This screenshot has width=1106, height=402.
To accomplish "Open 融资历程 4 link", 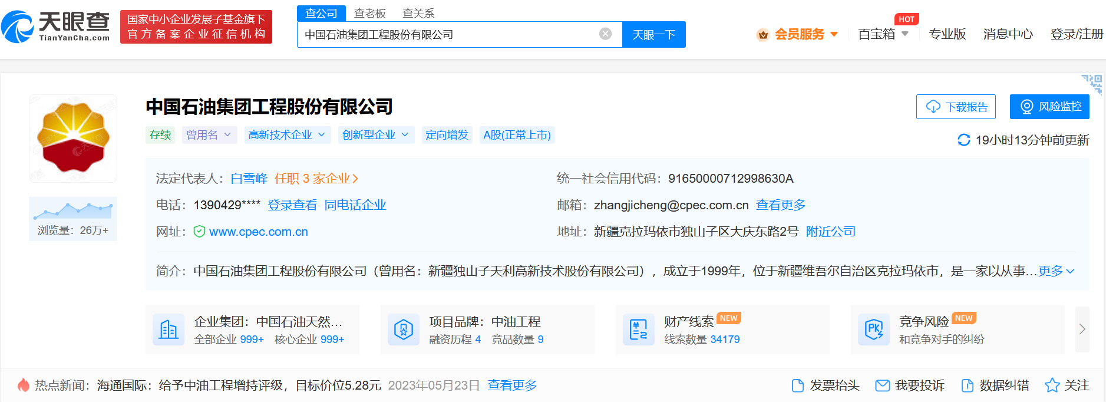I will (455, 340).
